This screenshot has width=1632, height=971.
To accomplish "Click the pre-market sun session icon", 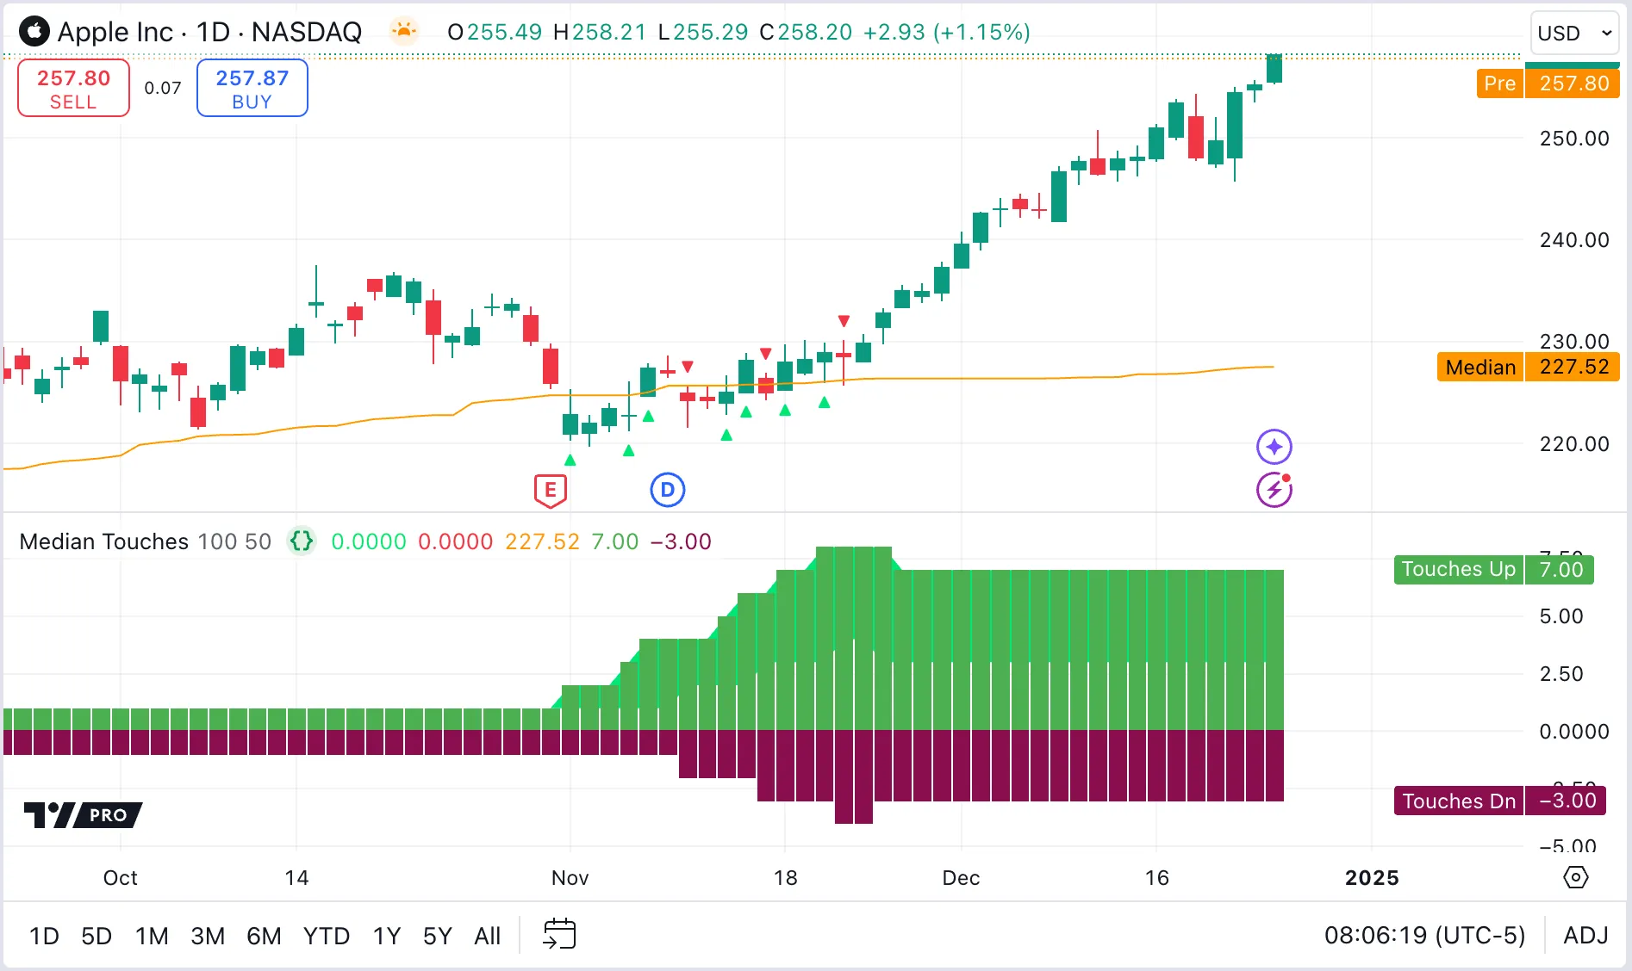I will pyautogui.click(x=403, y=32).
